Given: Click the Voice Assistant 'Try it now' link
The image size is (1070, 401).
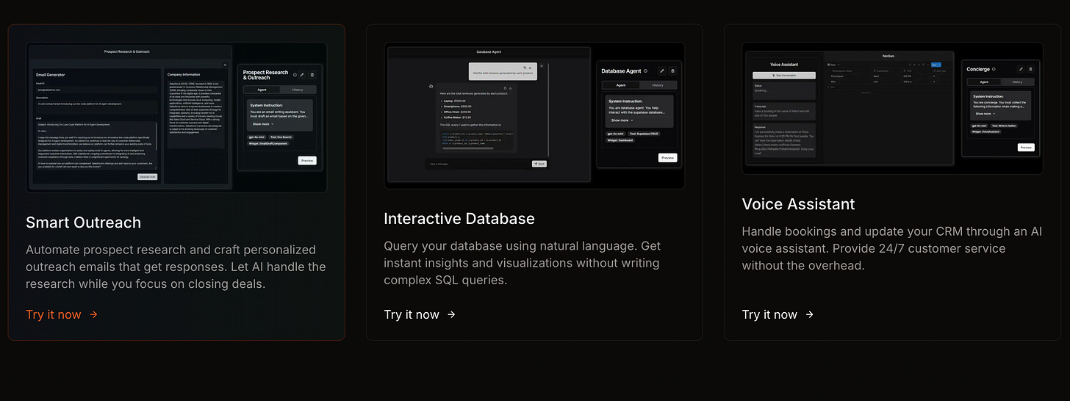Looking at the screenshot, I should click(x=778, y=314).
